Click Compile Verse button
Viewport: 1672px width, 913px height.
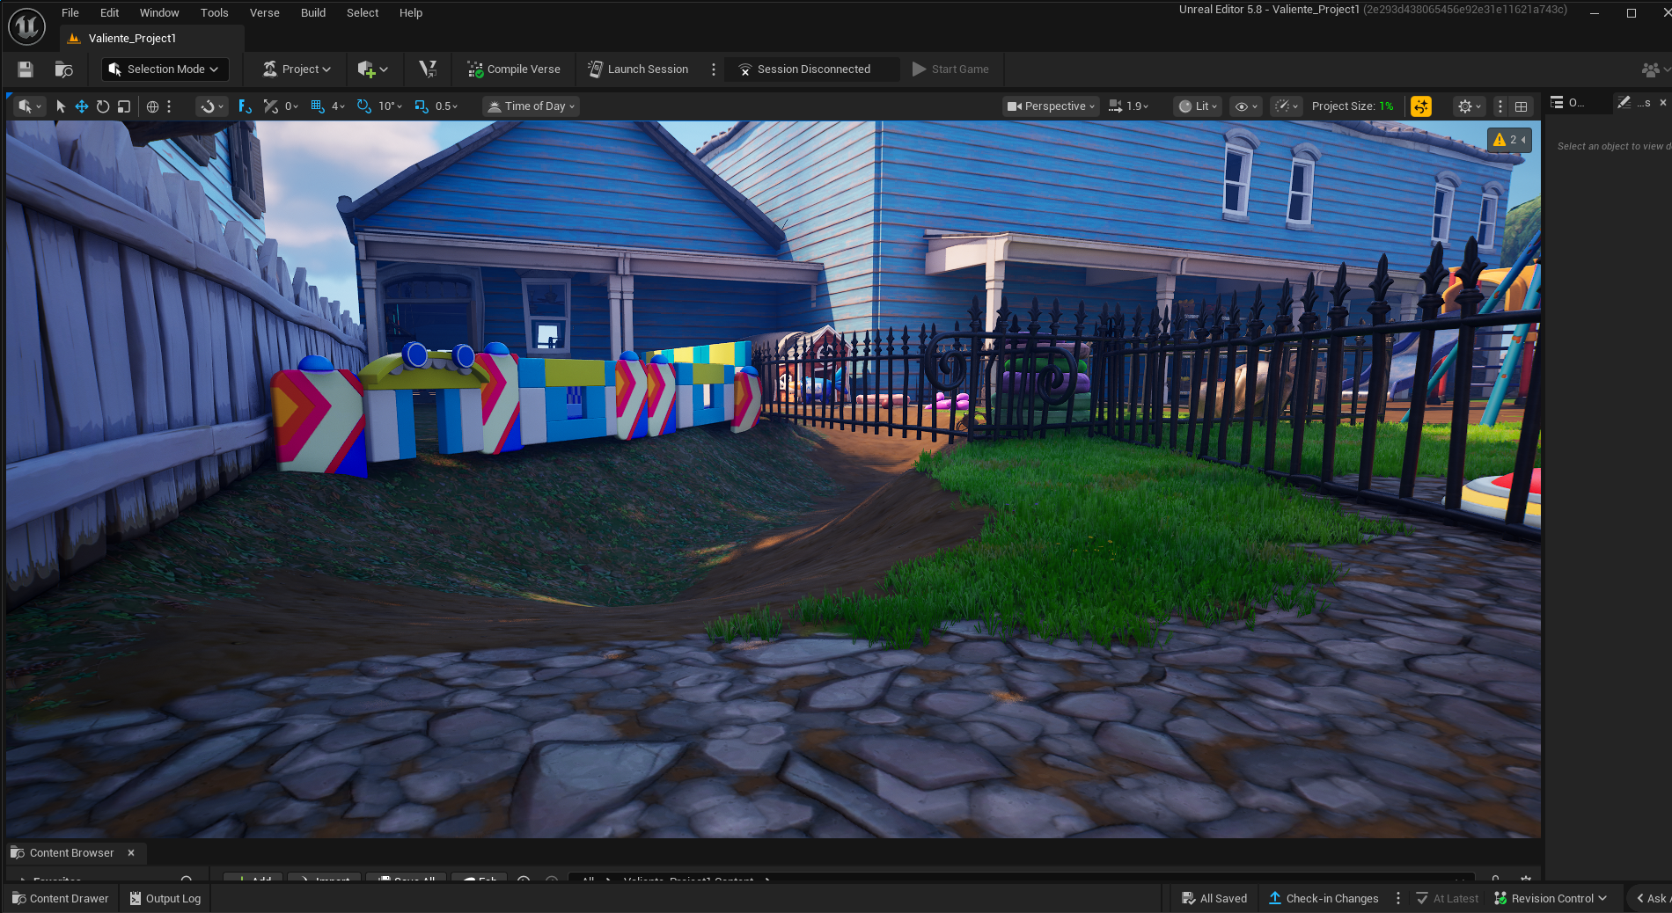click(x=514, y=69)
